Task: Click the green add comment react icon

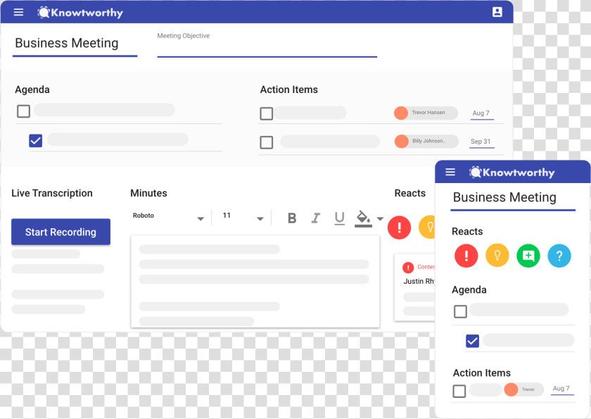Action: point(528,256)
